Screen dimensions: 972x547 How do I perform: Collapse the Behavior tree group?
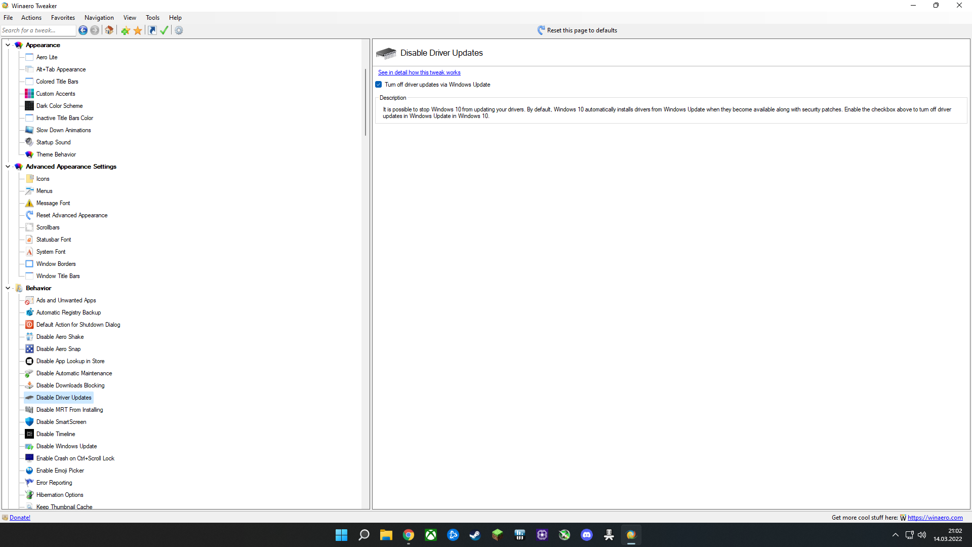pos(8,288)
